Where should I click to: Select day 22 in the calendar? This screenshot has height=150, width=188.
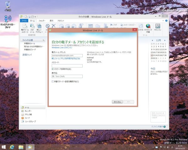152,55
